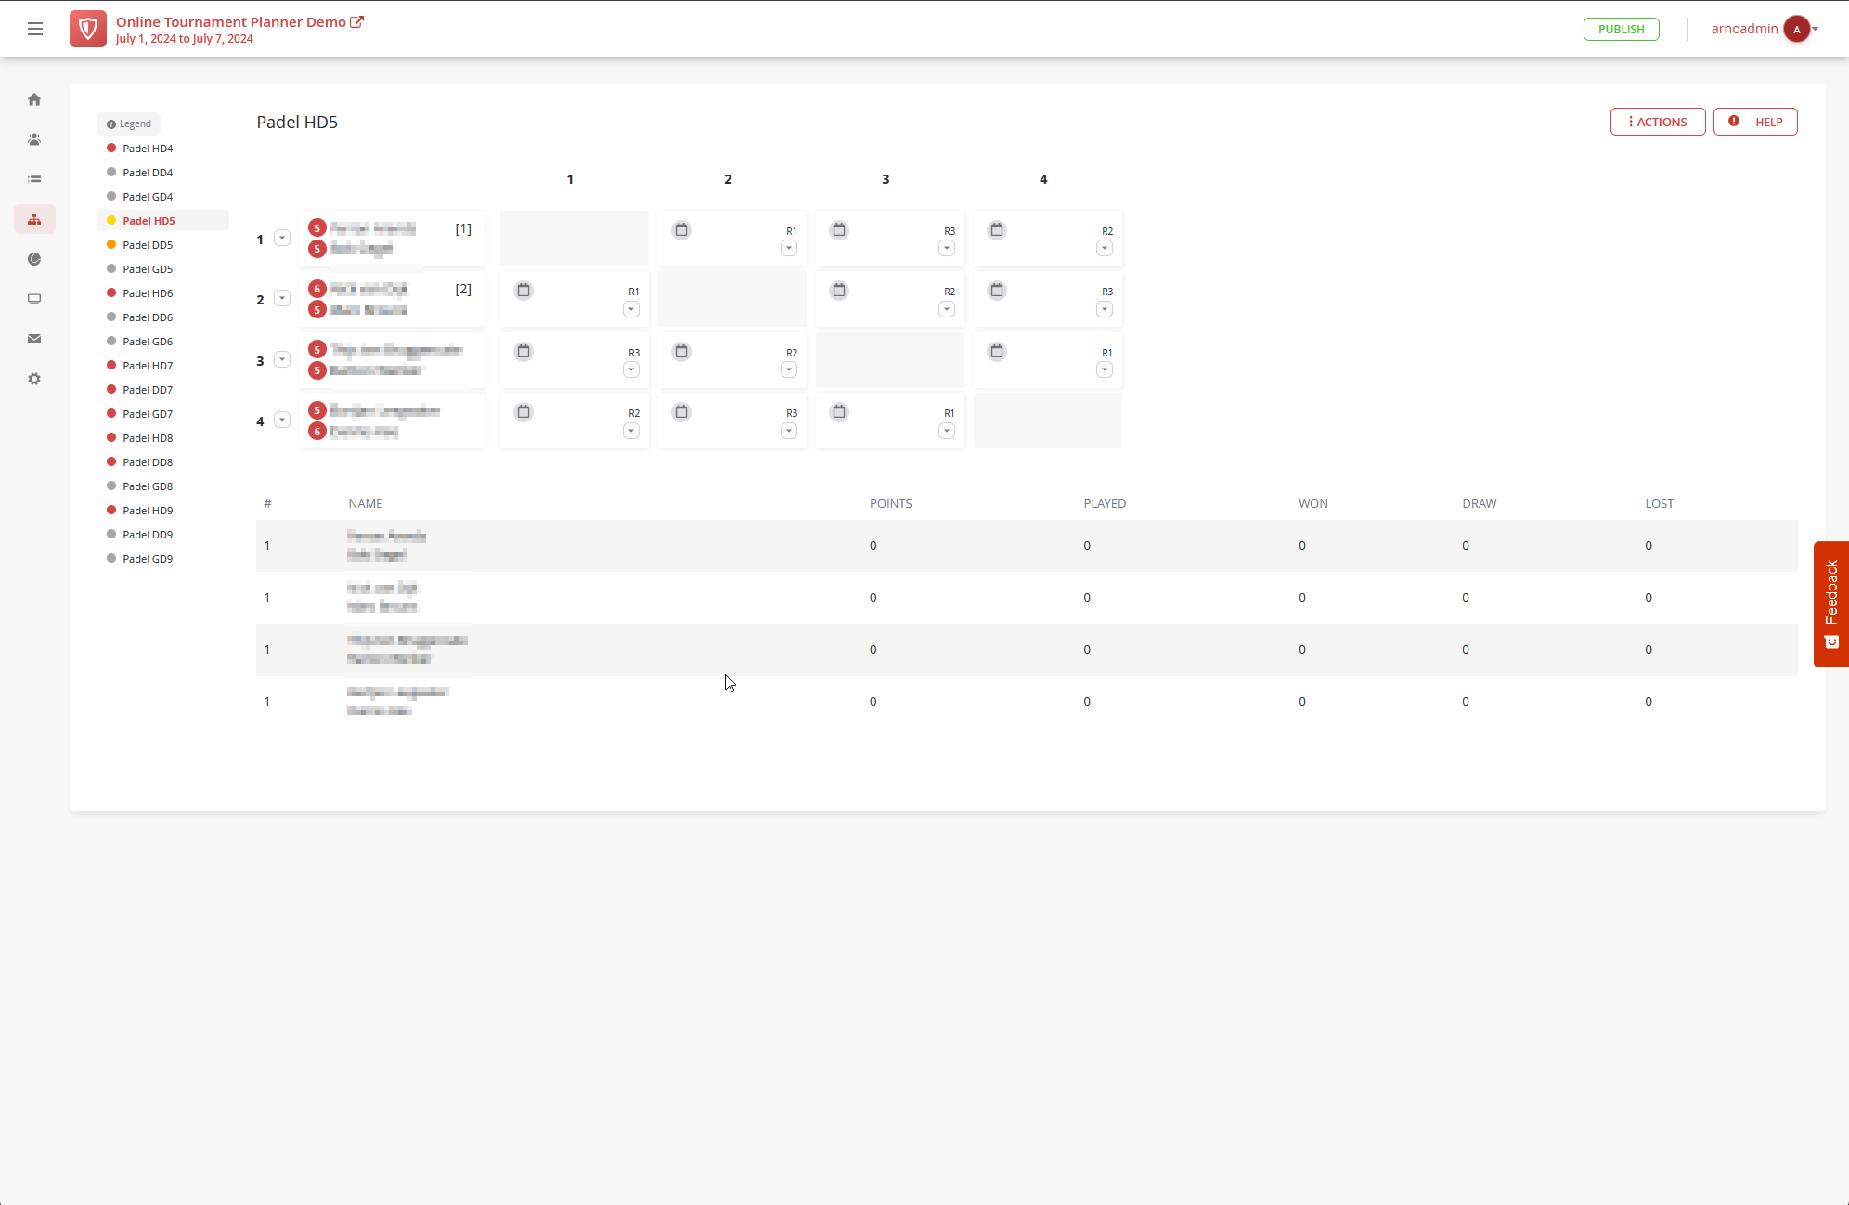
Task: Open the Messages envelope icon
Action: [34, 339]
